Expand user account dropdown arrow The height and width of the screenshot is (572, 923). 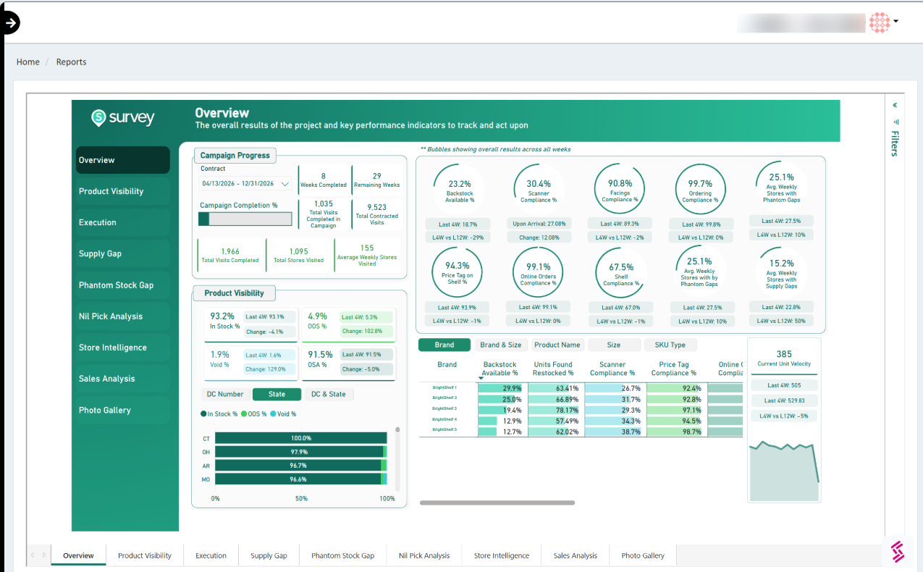point(895,22)
